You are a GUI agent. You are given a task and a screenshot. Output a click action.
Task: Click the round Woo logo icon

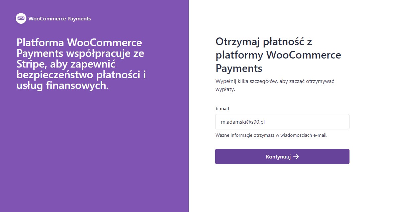(x=21, y=18)
